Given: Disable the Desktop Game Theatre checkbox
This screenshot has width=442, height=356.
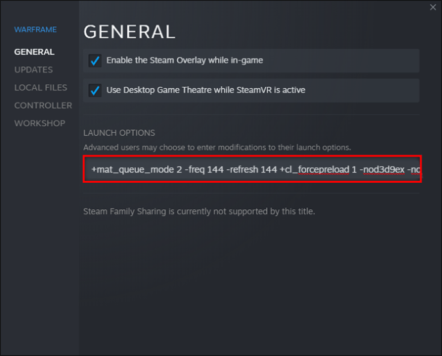Looking at the screenshot, I should point(95,90).
